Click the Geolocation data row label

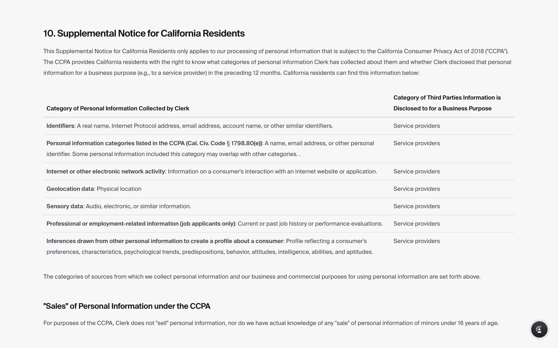pos(70,189)
